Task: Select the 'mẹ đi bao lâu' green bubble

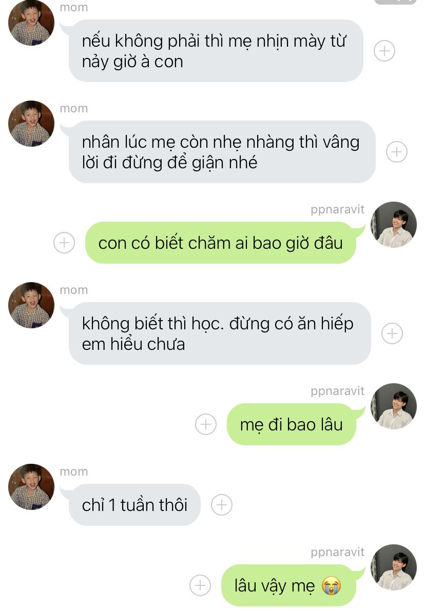Action: (x=291, y=424)
